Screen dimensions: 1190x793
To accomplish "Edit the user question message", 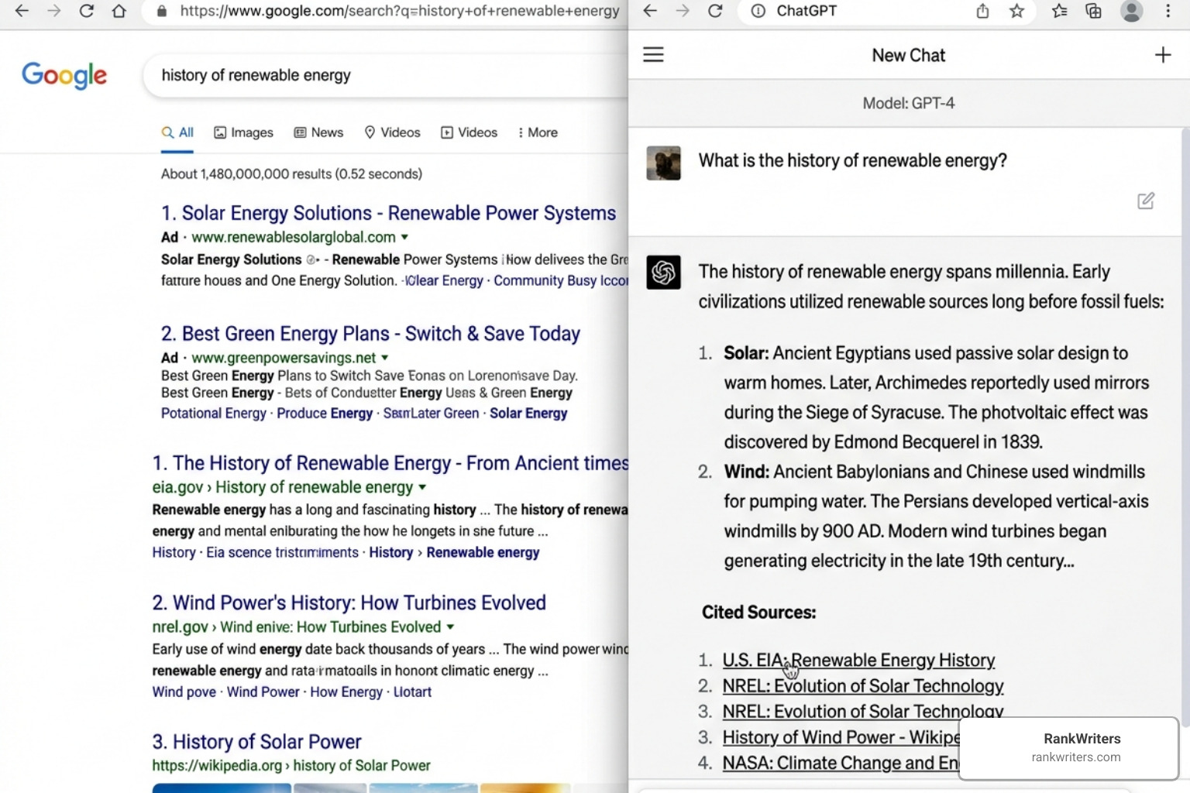I will pyautogui.click(x=1146, y=201).
